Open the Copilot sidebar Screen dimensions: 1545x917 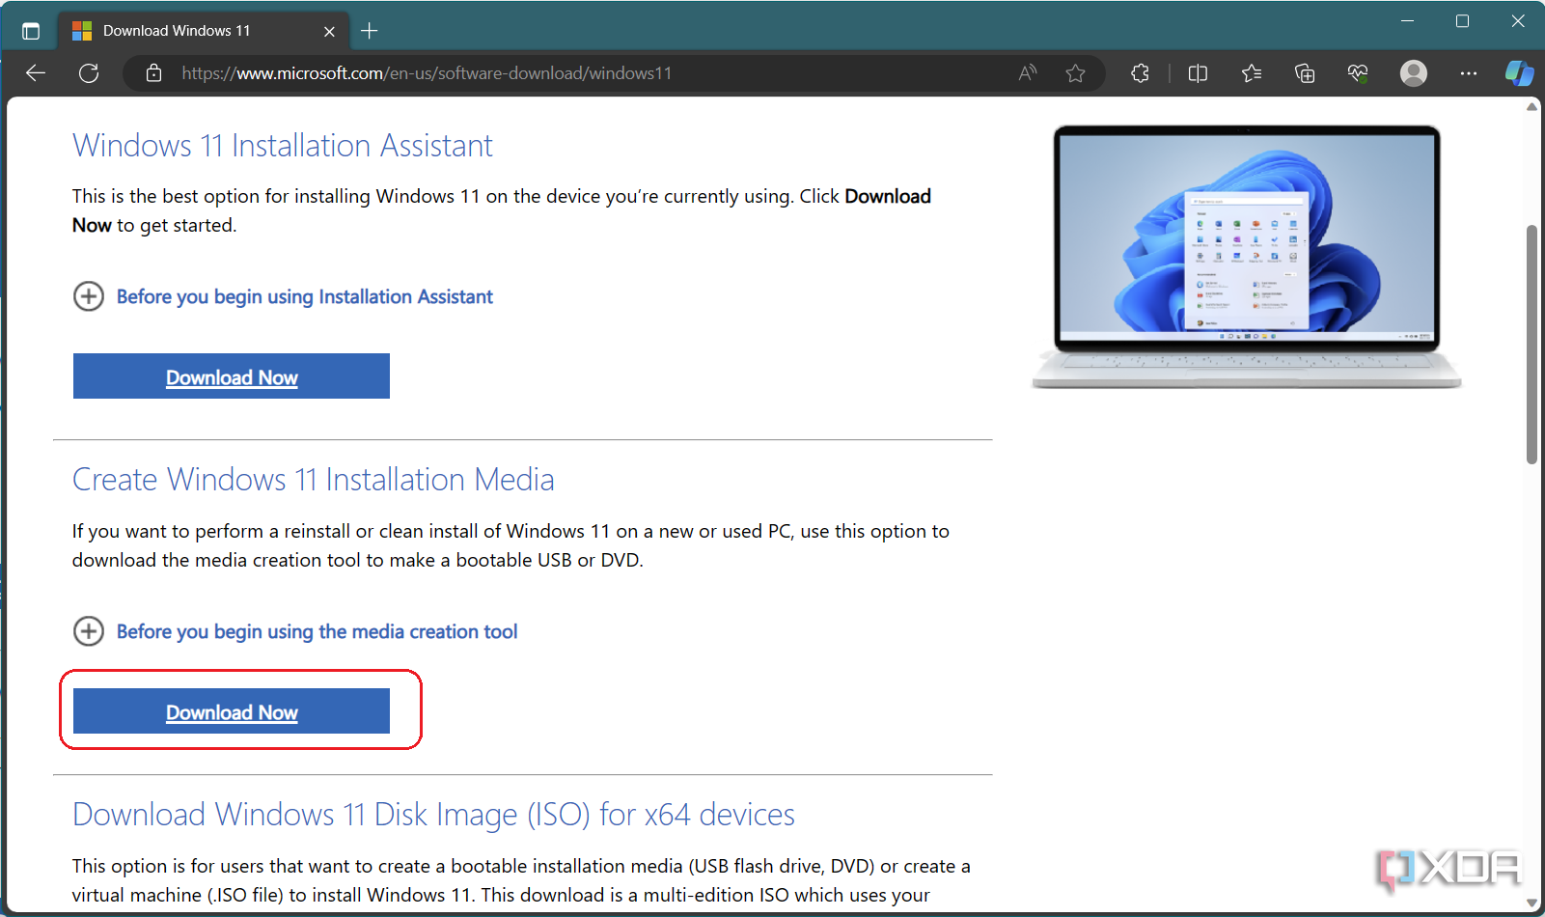point(1519,73)
